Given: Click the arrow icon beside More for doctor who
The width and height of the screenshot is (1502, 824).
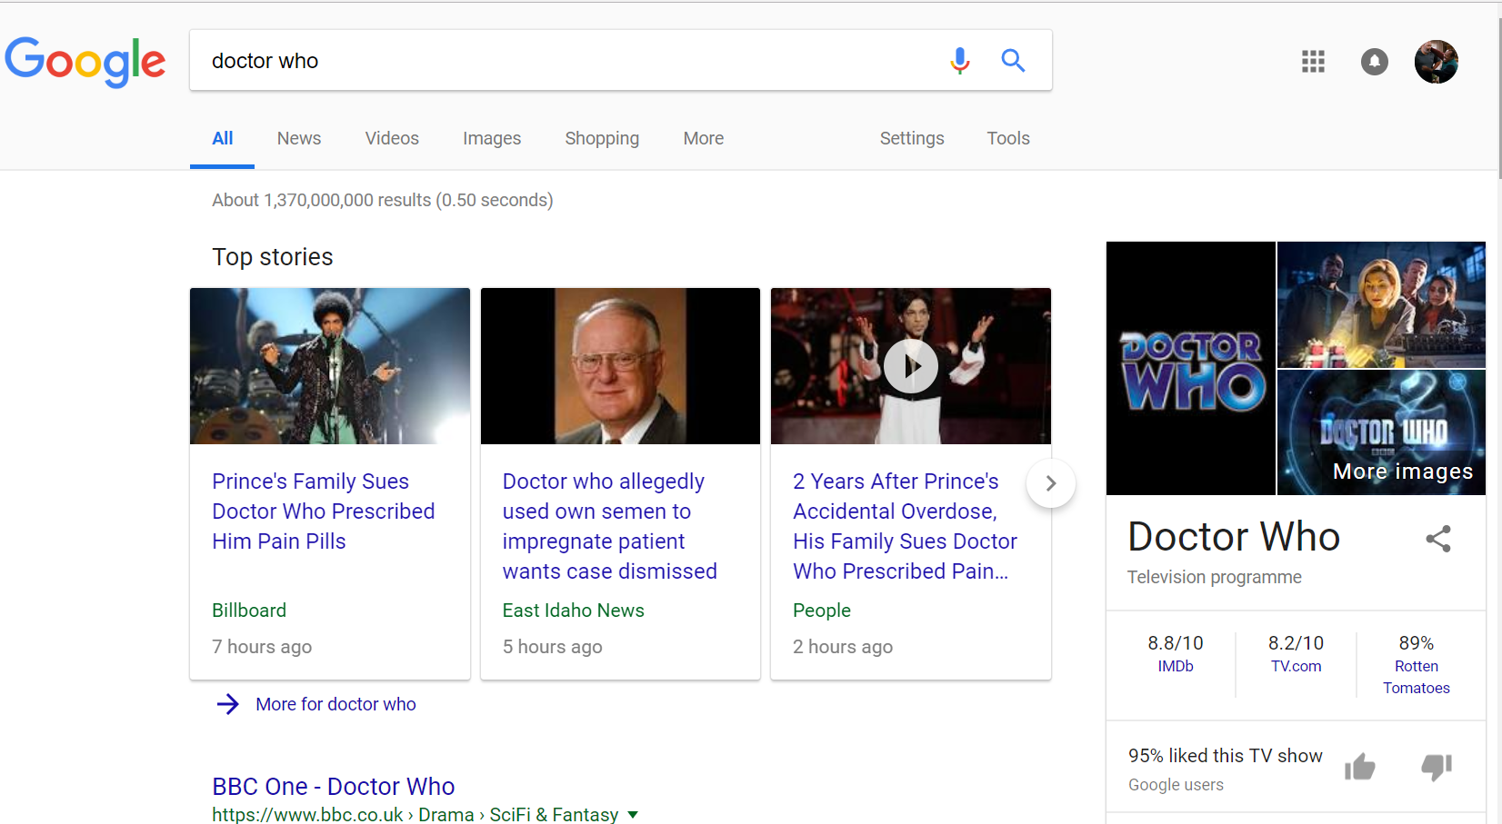Looking at the screenshot, I should coord(228,704).
